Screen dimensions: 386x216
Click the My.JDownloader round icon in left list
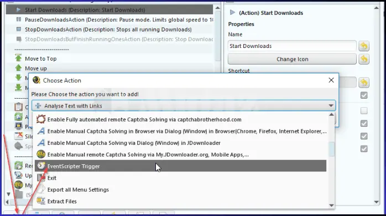tap(18, 185)
